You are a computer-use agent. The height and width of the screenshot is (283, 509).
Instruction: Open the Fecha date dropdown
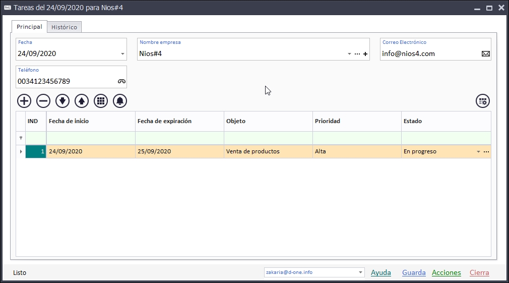122,54
